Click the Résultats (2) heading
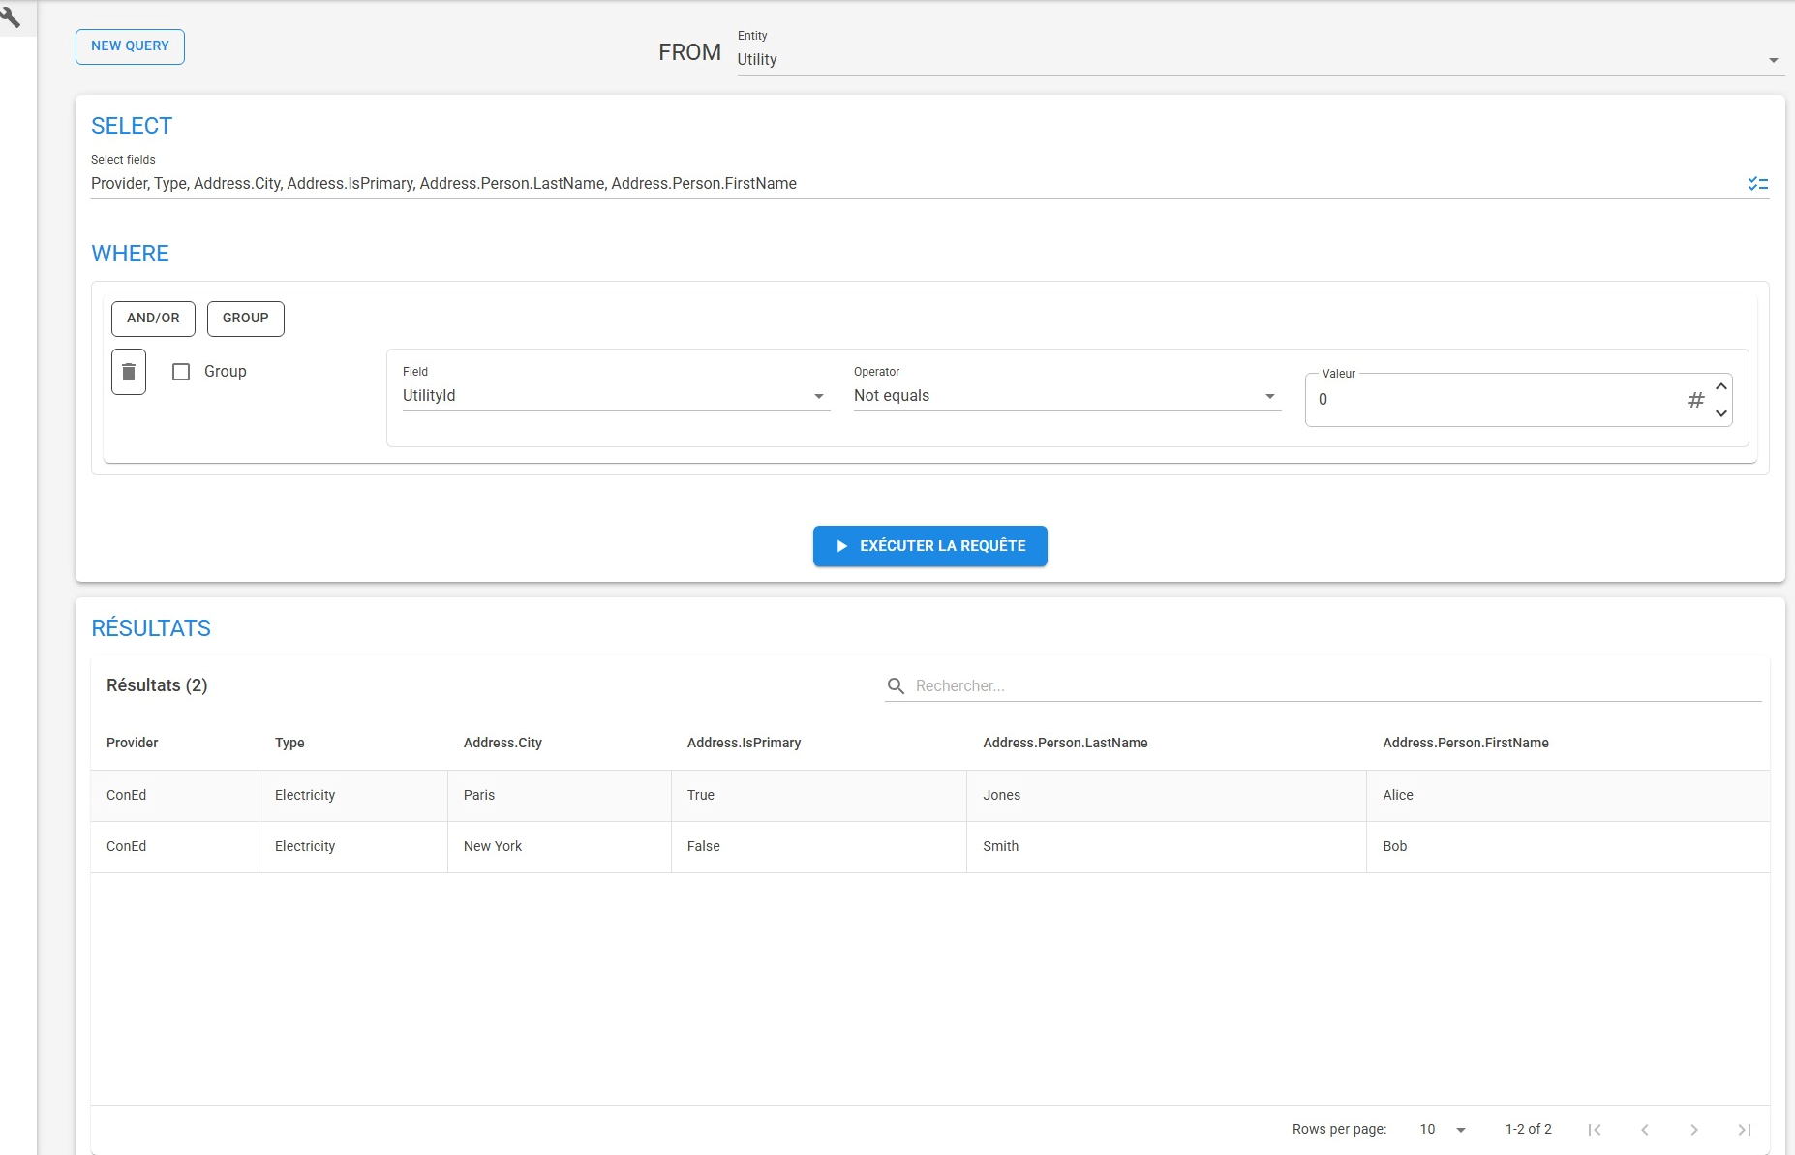The width and height of the screenshot is (1795, 1155). click(157, 685)
